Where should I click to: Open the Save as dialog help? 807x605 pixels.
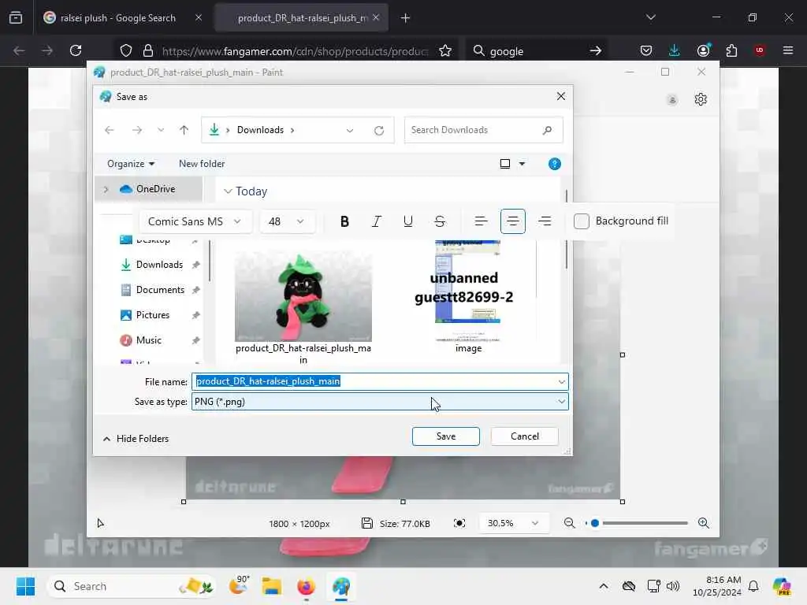(554, 164)
